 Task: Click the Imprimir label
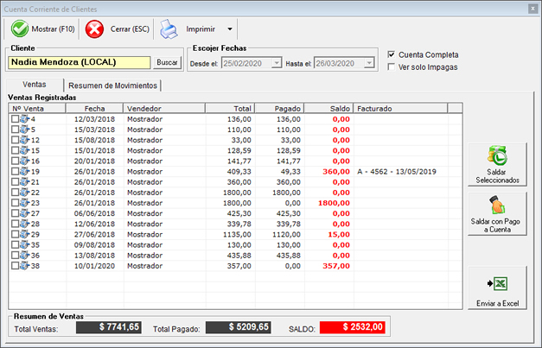coord(201,29)
